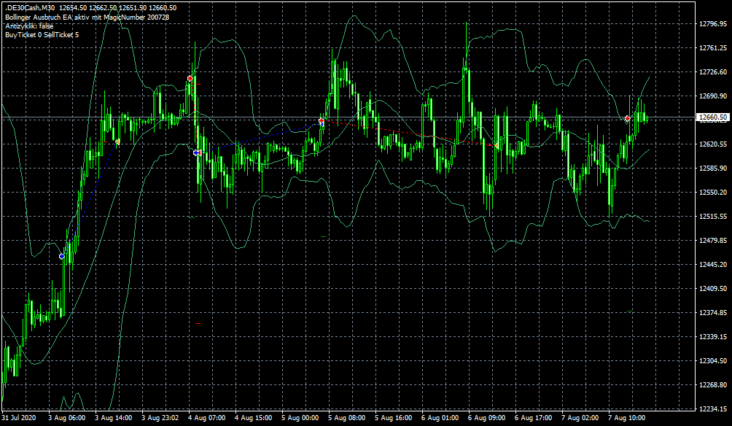Click the trade close marker above 3 Aug 14:00
This screenshot has height=426, width=732.
117,142
